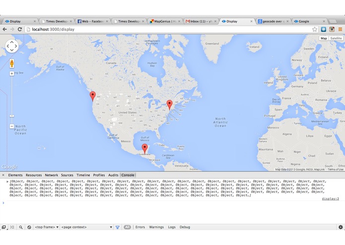Screen dimensions: 345x245
Task: Click the red marker on the US west coast
Action: click(93, 96)
